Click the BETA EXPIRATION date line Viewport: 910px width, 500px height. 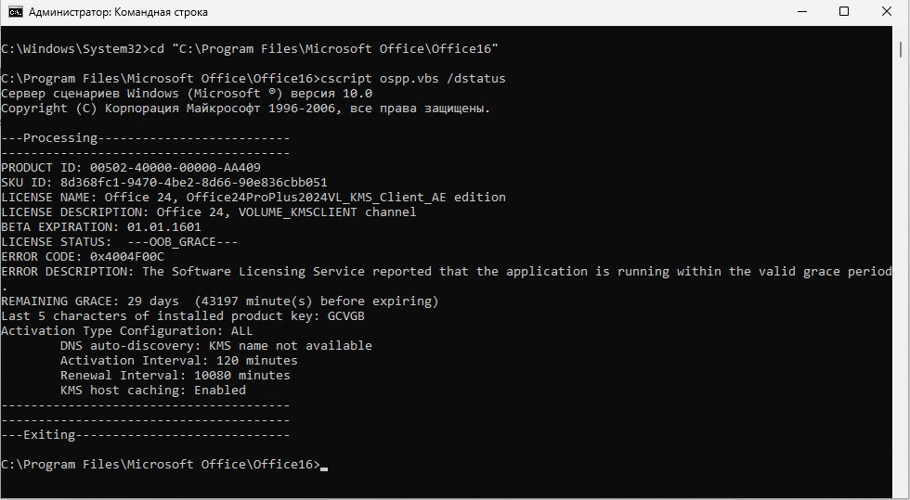(x=101, y=226)
